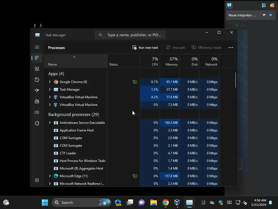Click Microsoft Edge's efficiency mode leaf icon
Image resolution: width=278 pixels, height=209 pixels.
coord(135,176)
